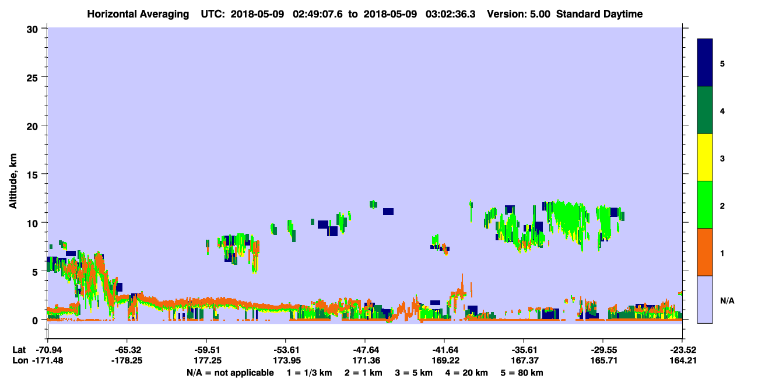Click the altitude tick label 25
758x389 pixels.
33,77
